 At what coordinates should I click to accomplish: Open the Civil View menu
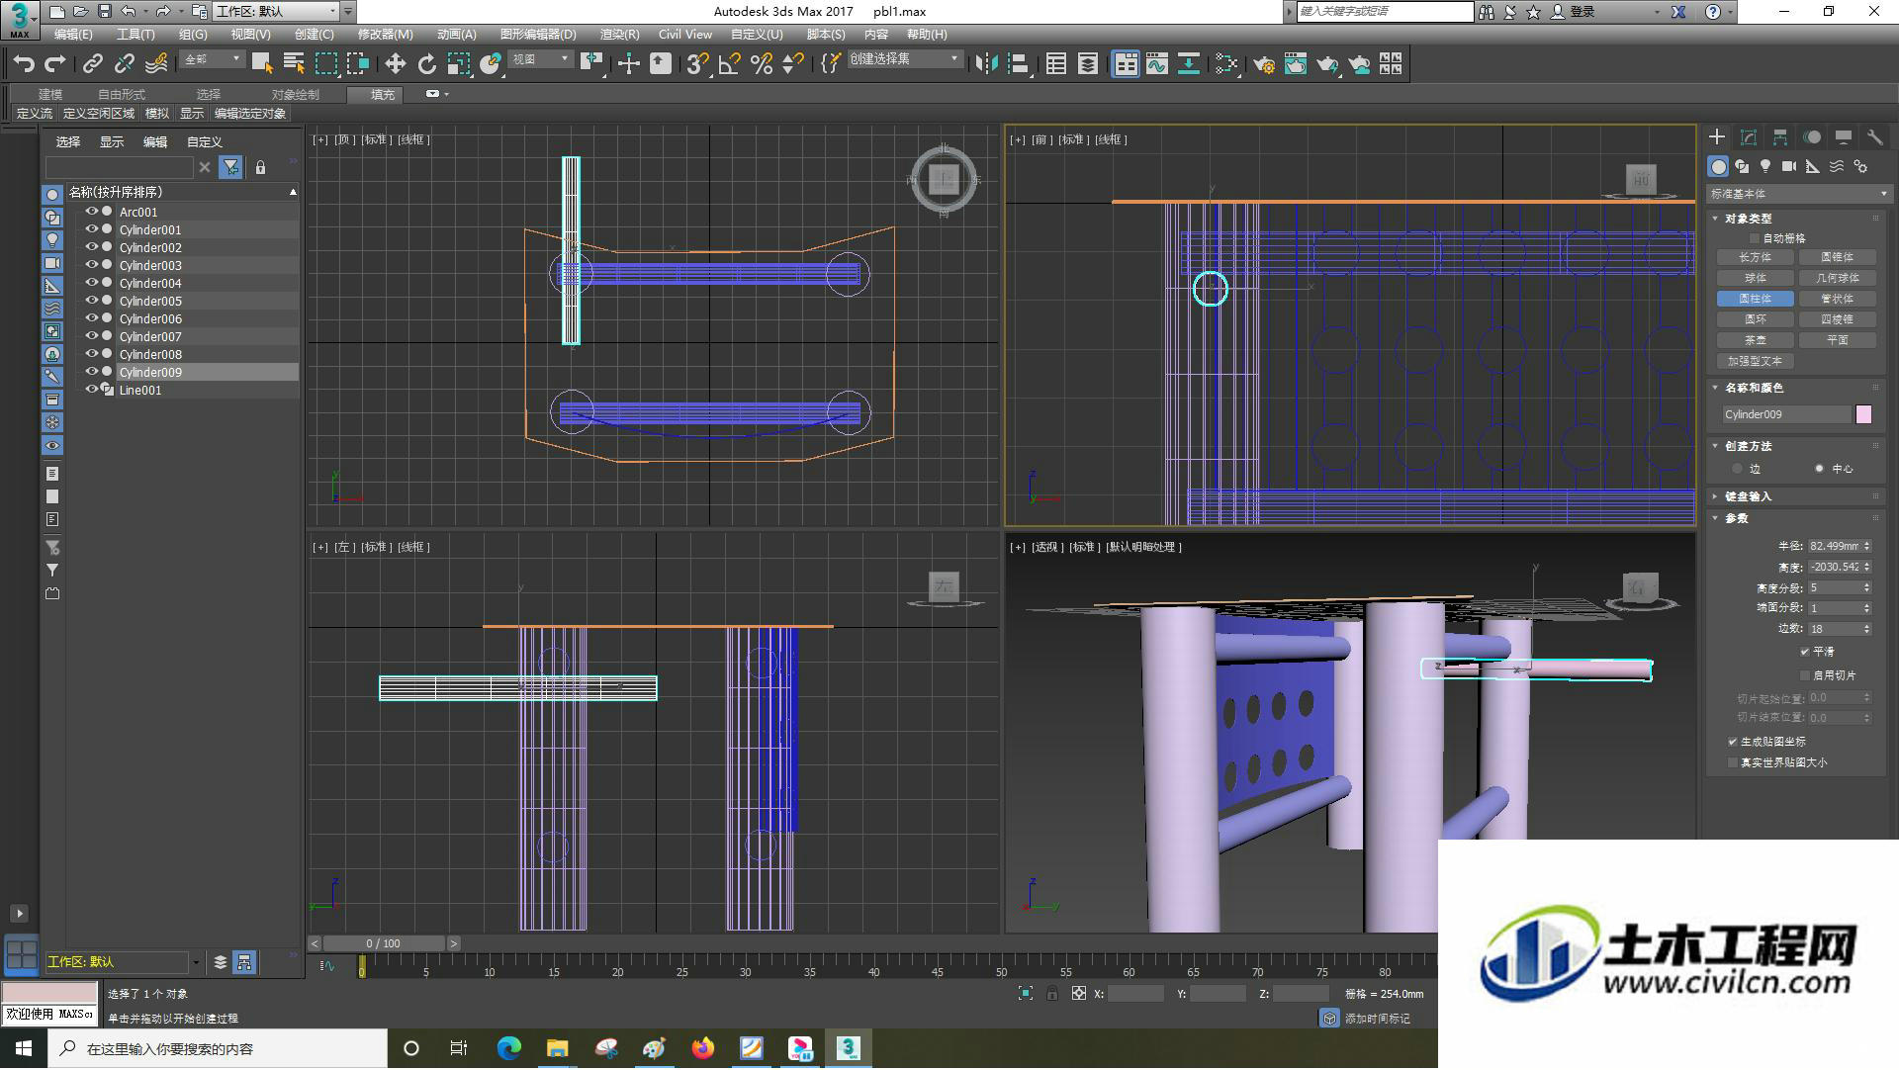tap(684, 35)
